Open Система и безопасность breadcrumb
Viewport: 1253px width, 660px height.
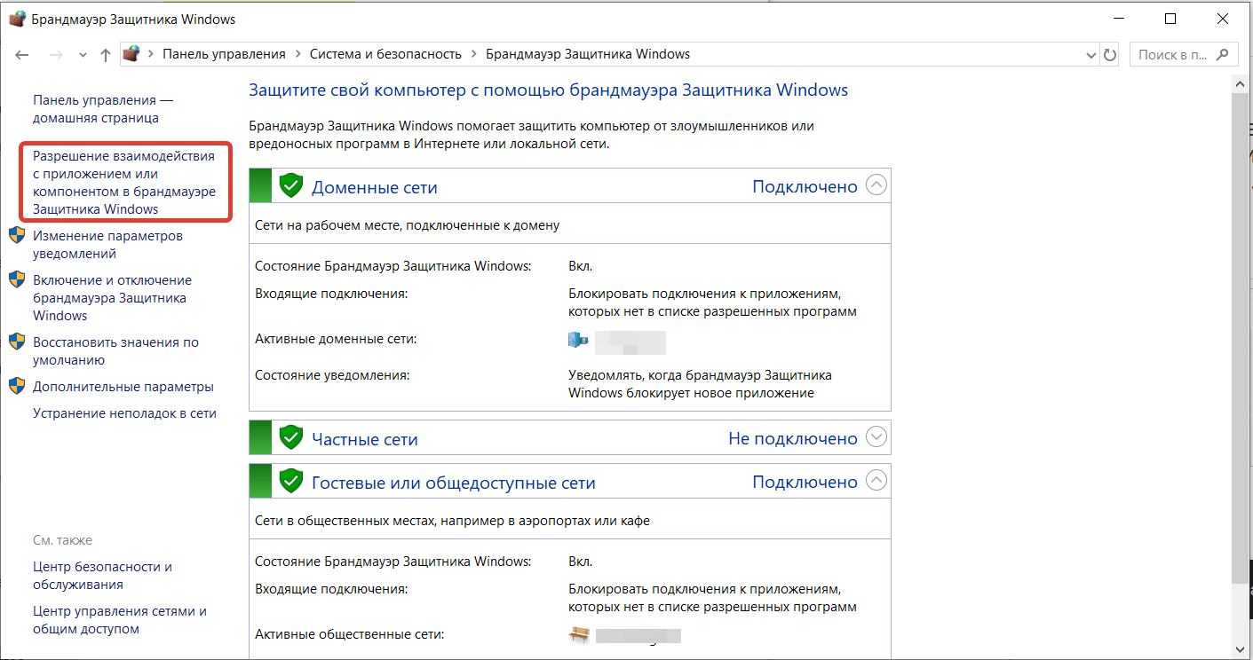[385, 54]
